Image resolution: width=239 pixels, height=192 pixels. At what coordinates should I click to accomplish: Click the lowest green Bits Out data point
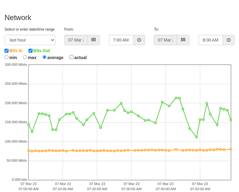coord(196,137)
